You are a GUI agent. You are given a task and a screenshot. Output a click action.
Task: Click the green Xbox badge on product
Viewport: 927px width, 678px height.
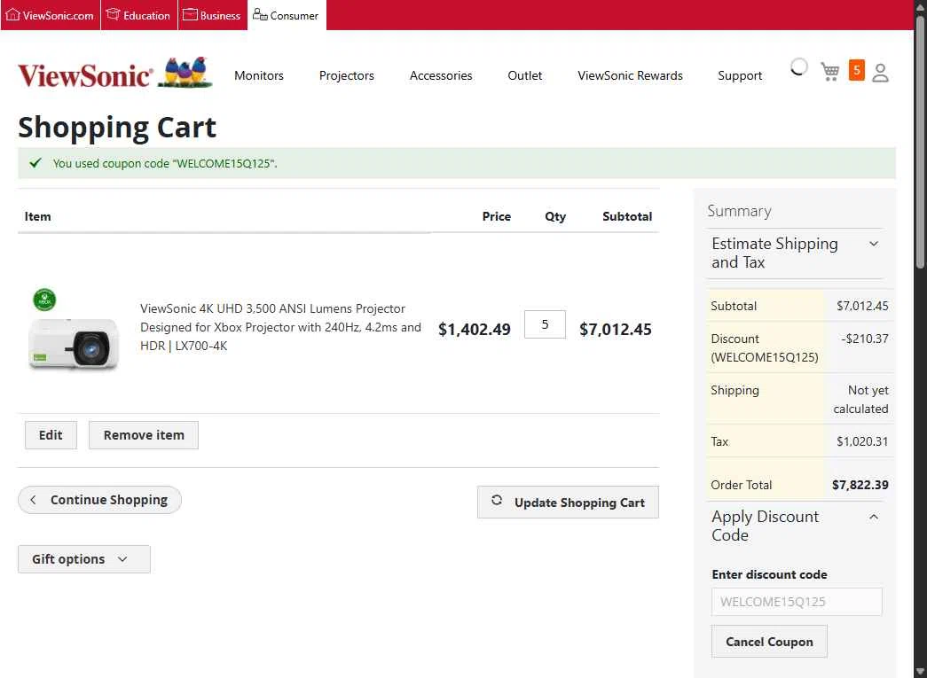pyautogui.click(x=44, y=300)
